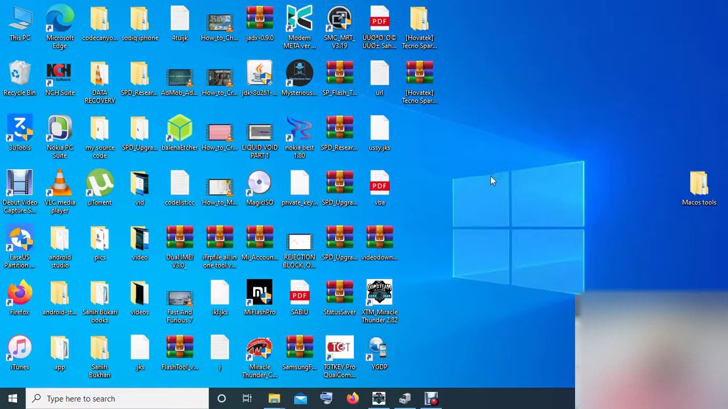Open the SABIU PDF file
This screenshot has width=728, height=409.
point(300,298)
